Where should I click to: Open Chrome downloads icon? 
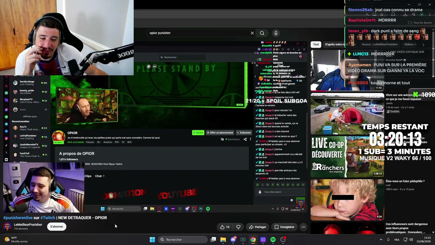coord(405,14)
